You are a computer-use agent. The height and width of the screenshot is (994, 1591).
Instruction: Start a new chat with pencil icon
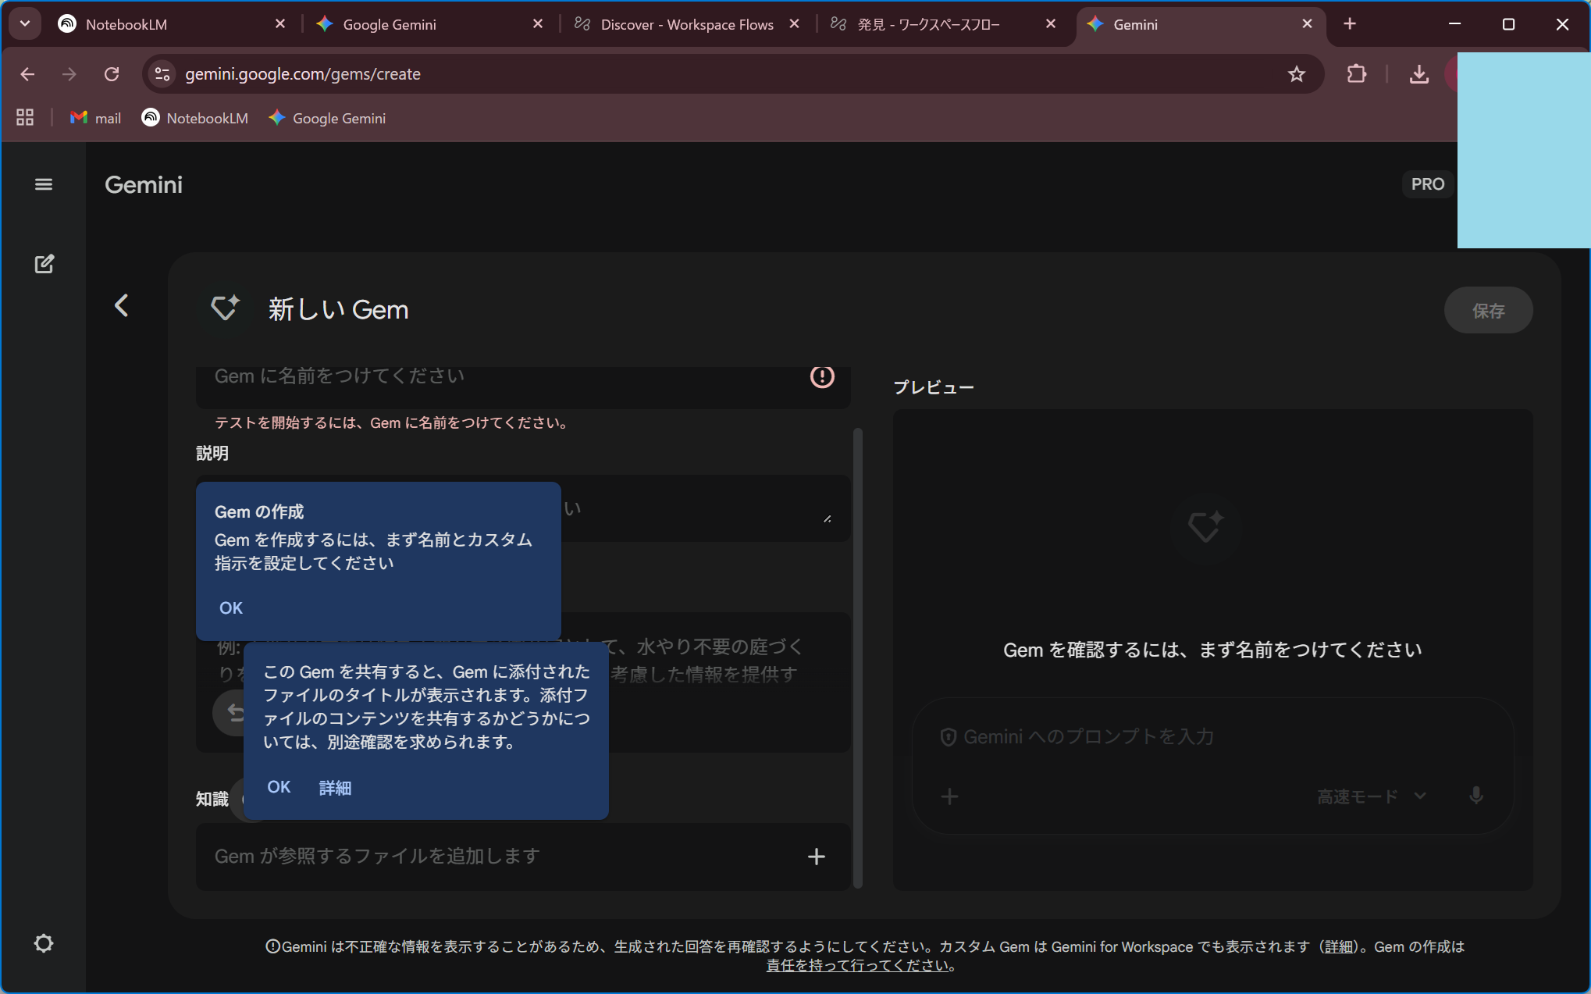click(44, 264)
